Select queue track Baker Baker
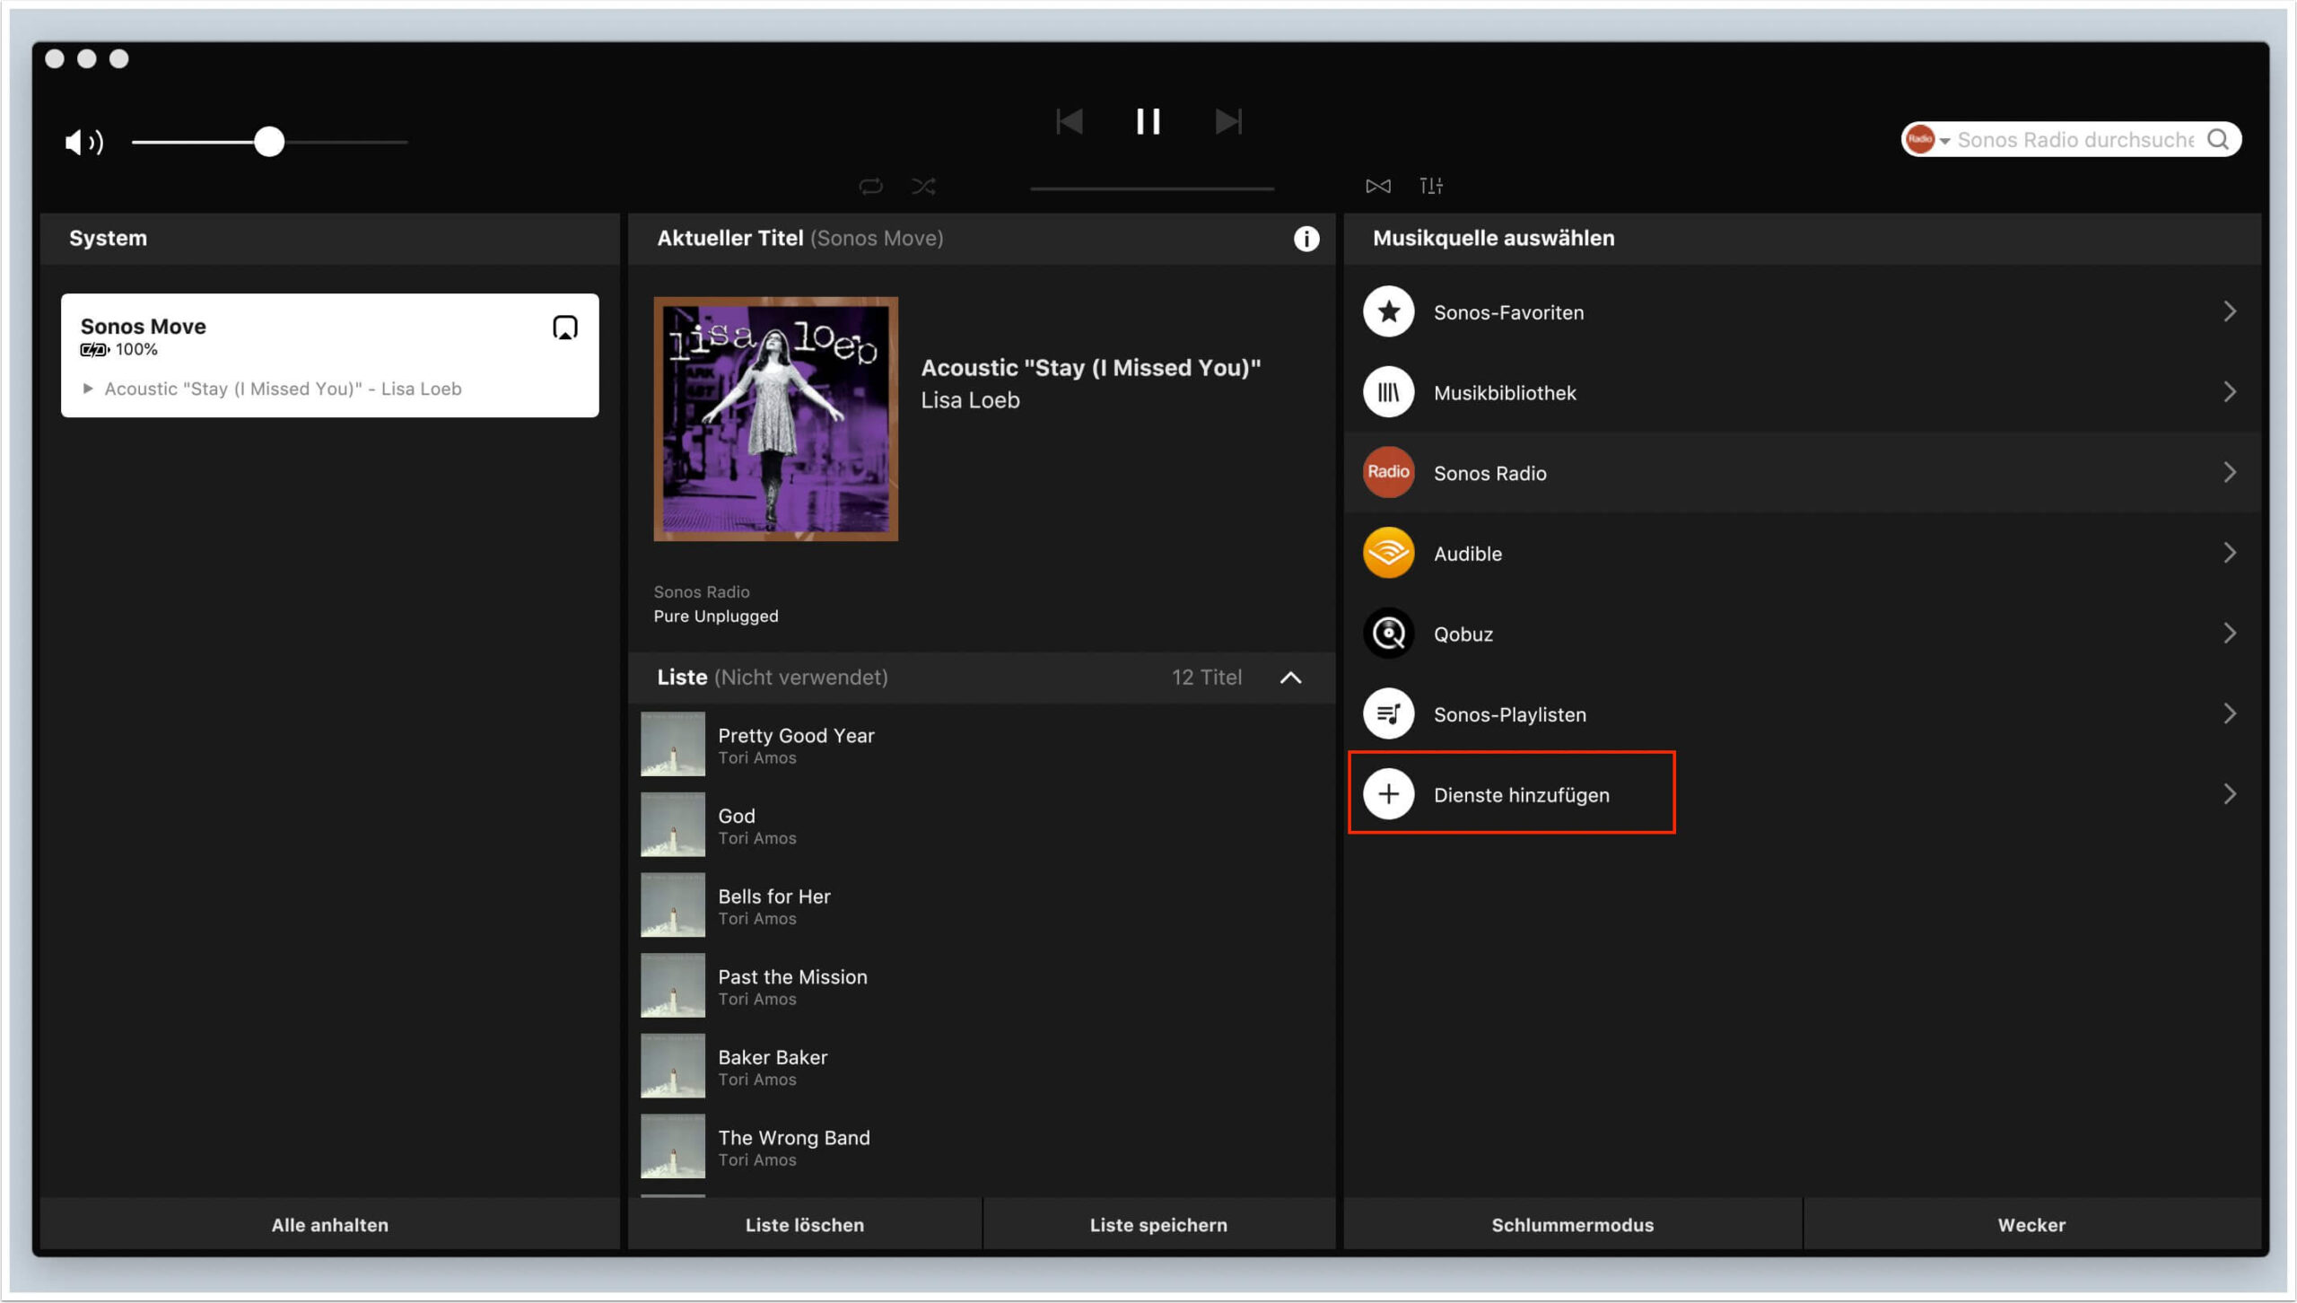The width and height of the screenshot is (2297, 1303). [982, 1067]
